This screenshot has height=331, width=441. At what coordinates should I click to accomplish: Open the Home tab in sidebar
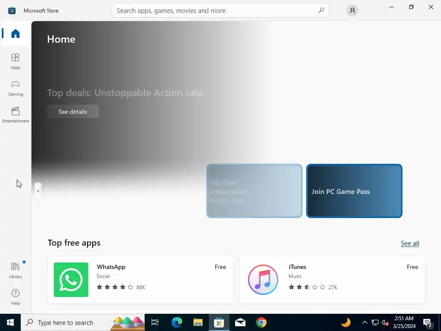[16, 34]
